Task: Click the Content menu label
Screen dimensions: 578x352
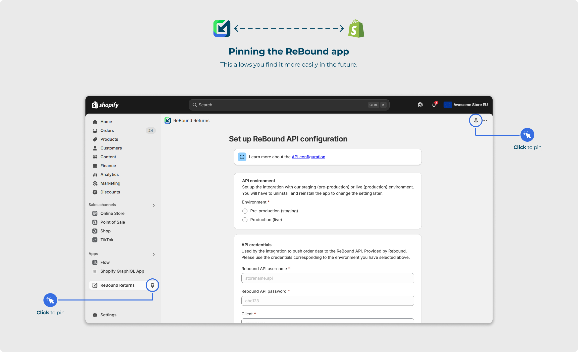Action: 108,157
